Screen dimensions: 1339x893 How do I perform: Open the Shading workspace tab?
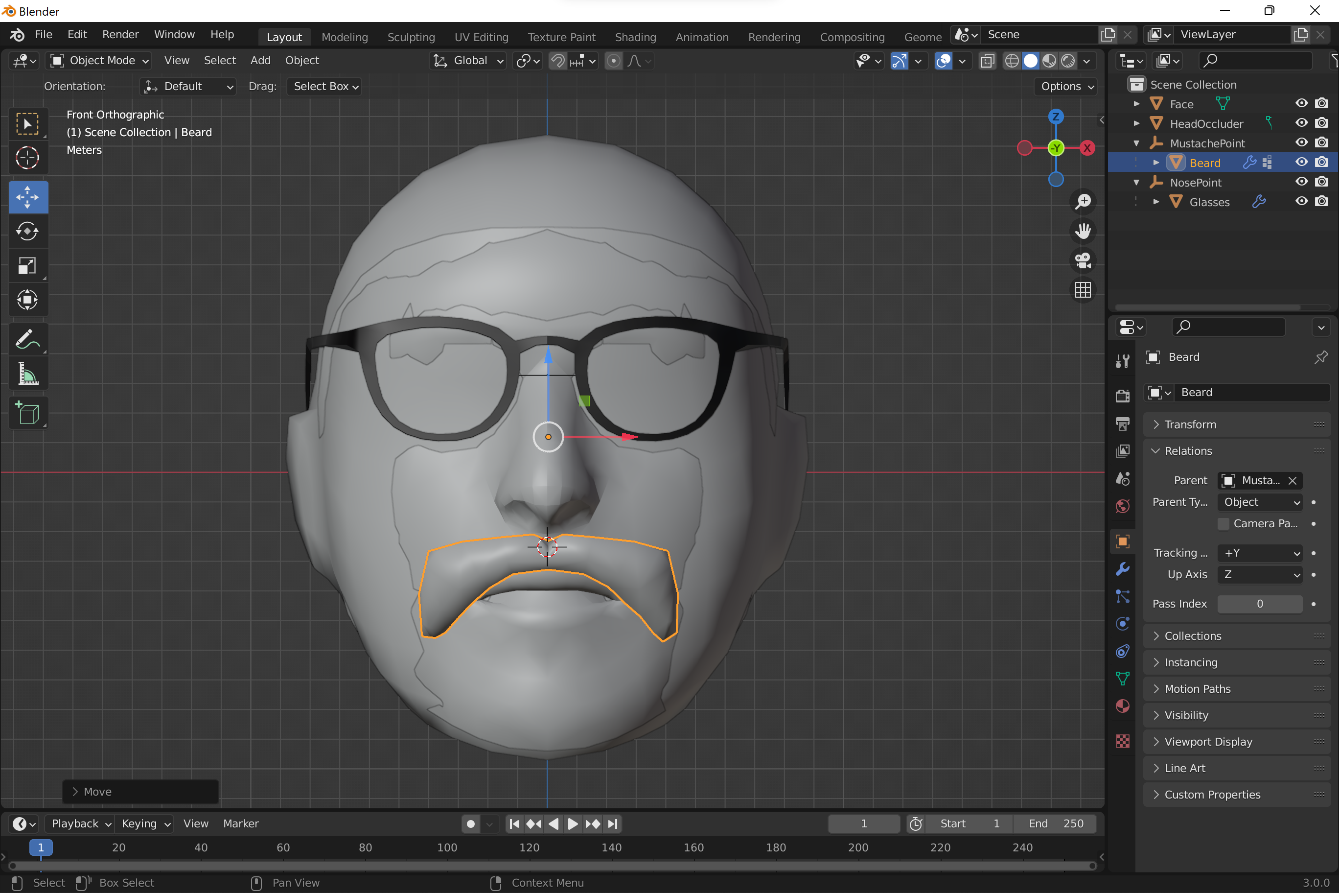tap(635, 37)
